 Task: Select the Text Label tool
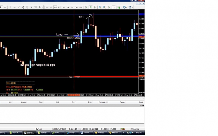point(36,7)
